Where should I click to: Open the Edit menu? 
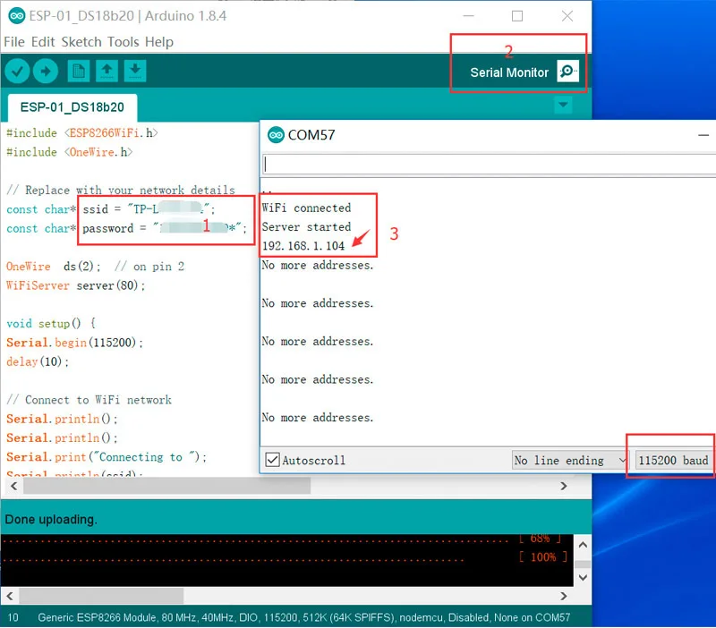43,42
